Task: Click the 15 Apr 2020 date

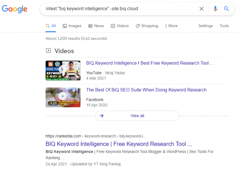Action: 97,105
